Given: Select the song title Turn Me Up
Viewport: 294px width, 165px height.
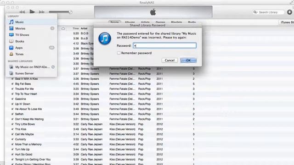Looking at the screenshot, I should pyautogui.click(x=23, y=149).
